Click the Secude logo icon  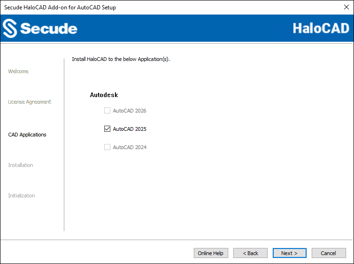(x=10, y=28)
